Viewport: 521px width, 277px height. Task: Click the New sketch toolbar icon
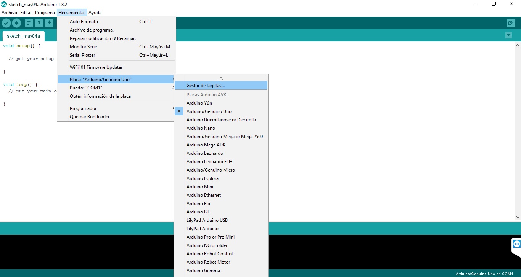coord(29,23)
